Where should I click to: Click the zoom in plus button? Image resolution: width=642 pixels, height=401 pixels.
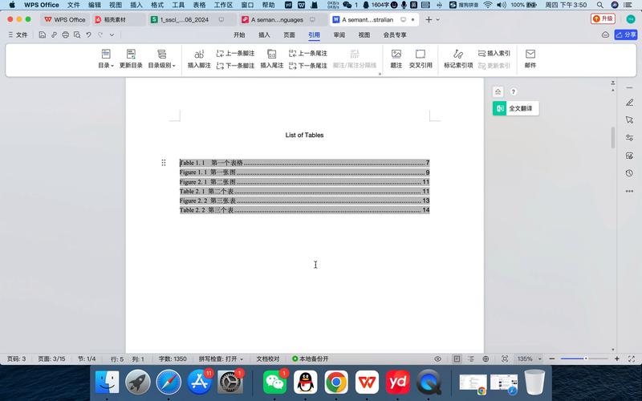[x=616, y=358]
